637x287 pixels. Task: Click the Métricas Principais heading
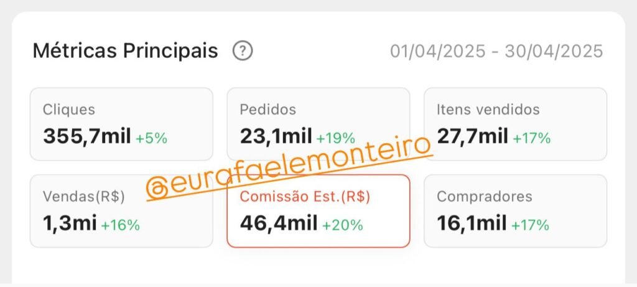[125, 51]
